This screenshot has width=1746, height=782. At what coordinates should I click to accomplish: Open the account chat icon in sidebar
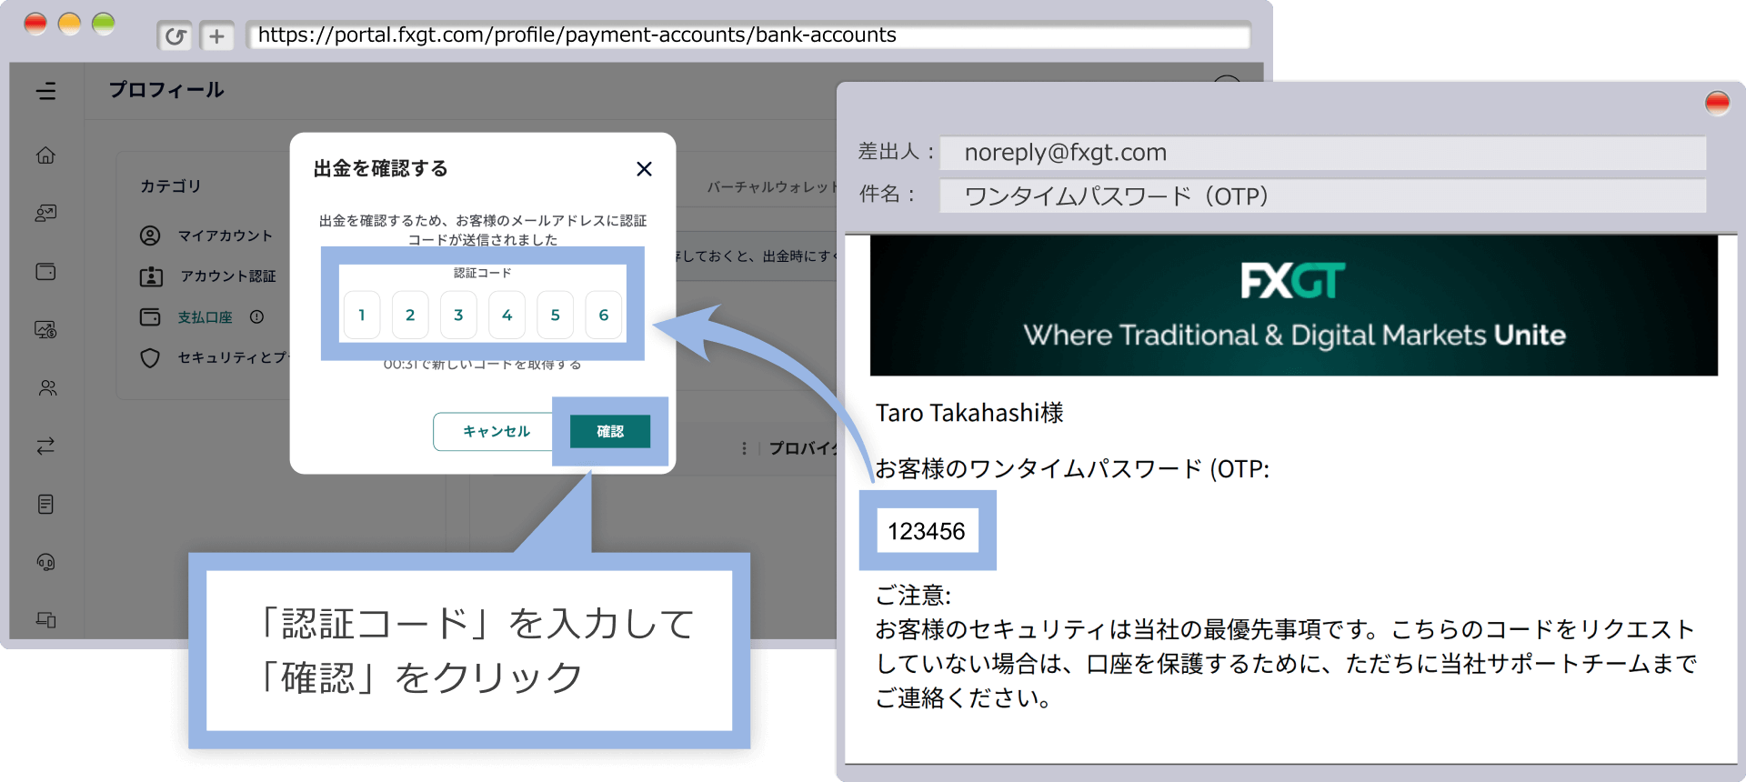point(45,214)
